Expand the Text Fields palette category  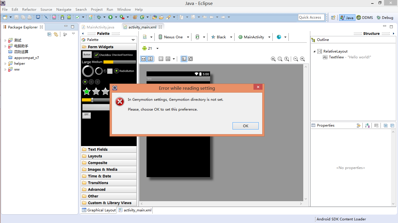click(109, 149)
